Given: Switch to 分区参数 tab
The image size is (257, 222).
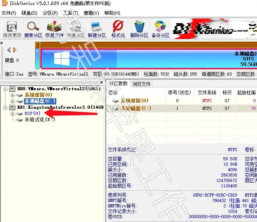Looking at the screenshot, I should pos(118,84).
